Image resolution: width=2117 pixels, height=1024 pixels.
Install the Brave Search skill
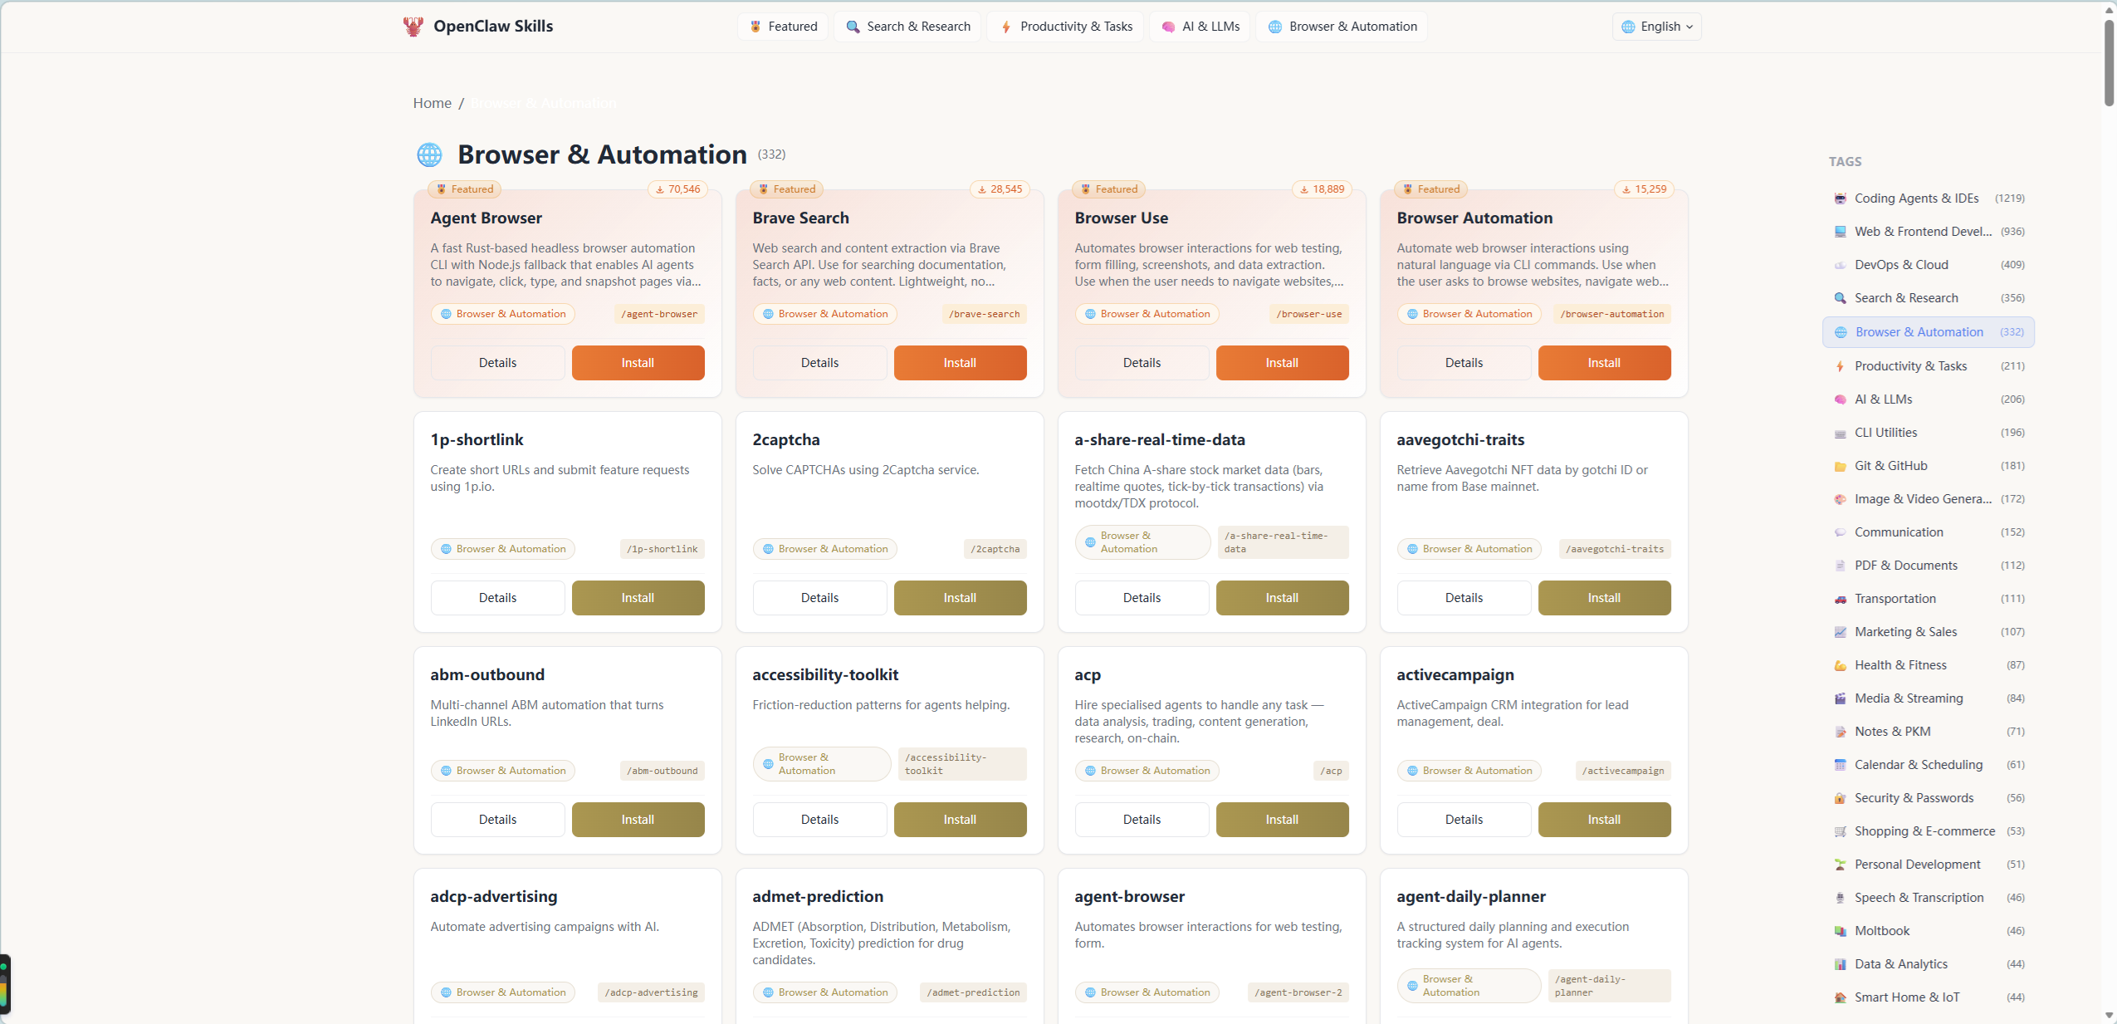[960, 363]
